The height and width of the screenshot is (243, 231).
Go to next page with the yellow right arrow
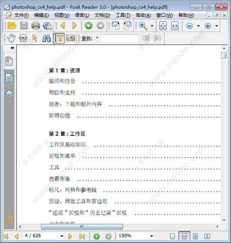click(75, 26)
